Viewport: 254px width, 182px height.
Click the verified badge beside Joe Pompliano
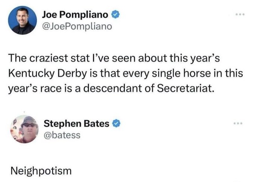point(115,14)
